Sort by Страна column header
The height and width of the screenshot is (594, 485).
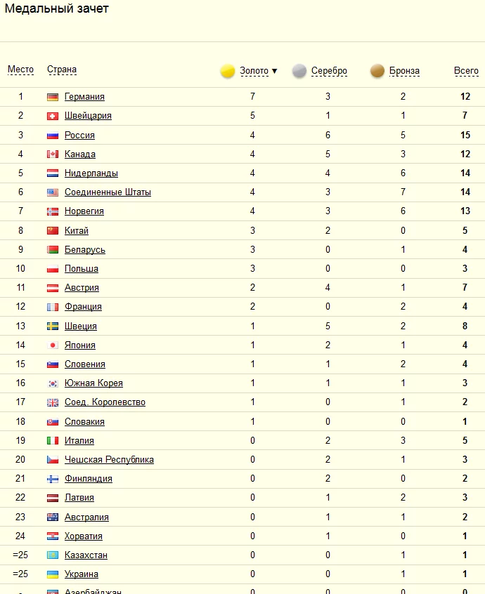(62, 70)
